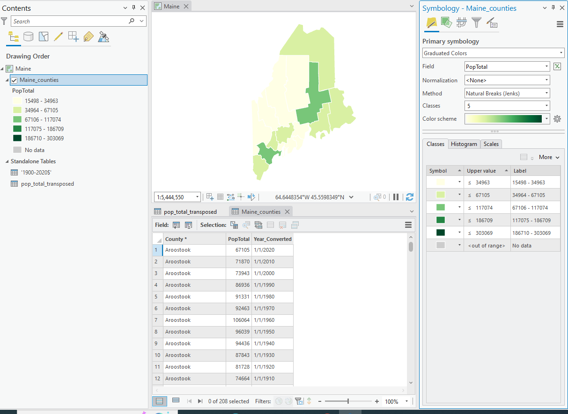Open the Vary symbology by attribute tab icon
The height and width of the screenshot is (414, 568).
[x=446, y=22]
